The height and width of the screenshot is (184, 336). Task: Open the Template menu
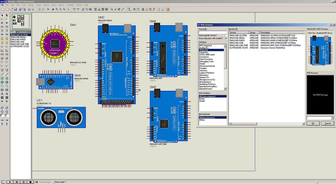(70, 5)
